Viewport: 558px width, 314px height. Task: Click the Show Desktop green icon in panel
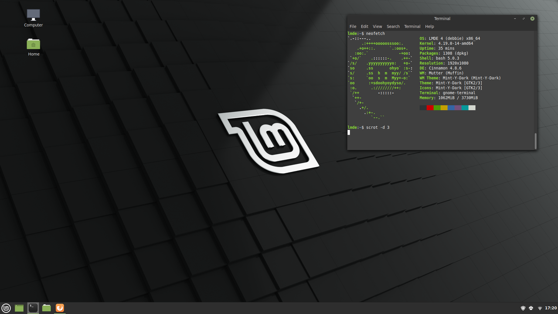[x=19, y=308]
